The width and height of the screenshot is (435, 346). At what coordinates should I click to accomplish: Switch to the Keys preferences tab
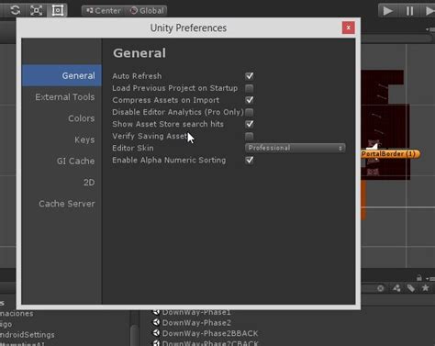84,140
